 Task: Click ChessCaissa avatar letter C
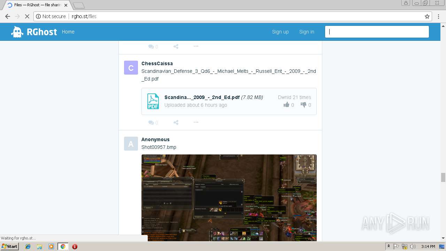coord(131,68)
